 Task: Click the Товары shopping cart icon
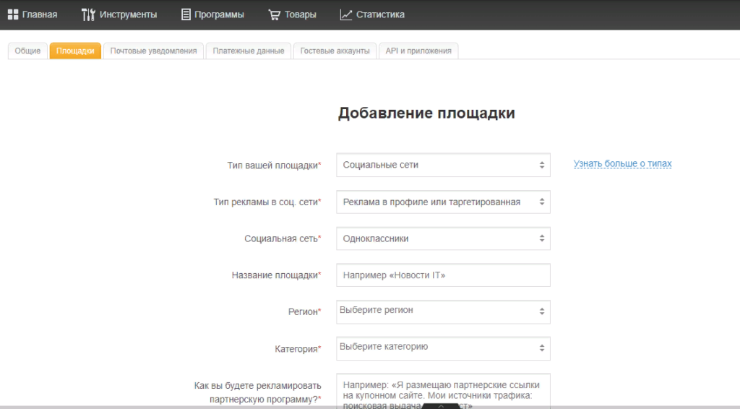[274, 14]
